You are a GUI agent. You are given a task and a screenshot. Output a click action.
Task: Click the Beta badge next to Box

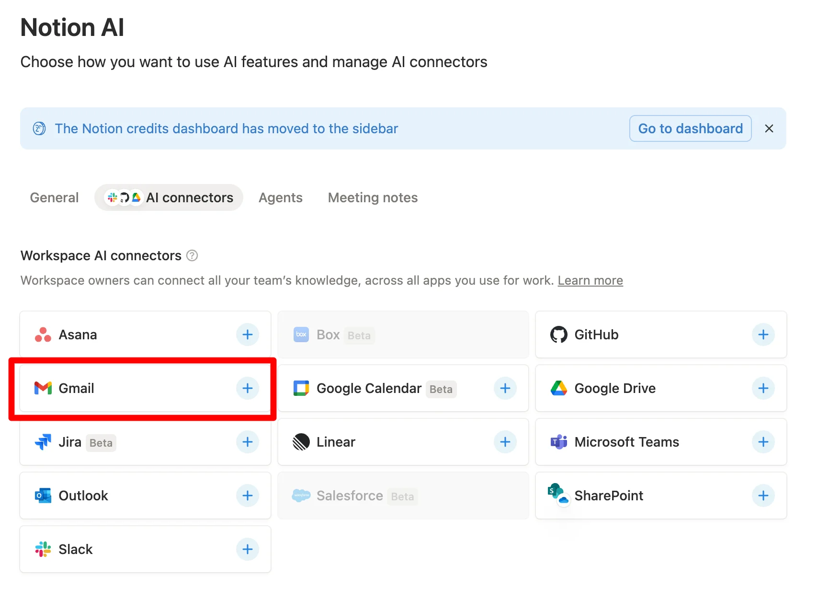click(x=359, y=335)
